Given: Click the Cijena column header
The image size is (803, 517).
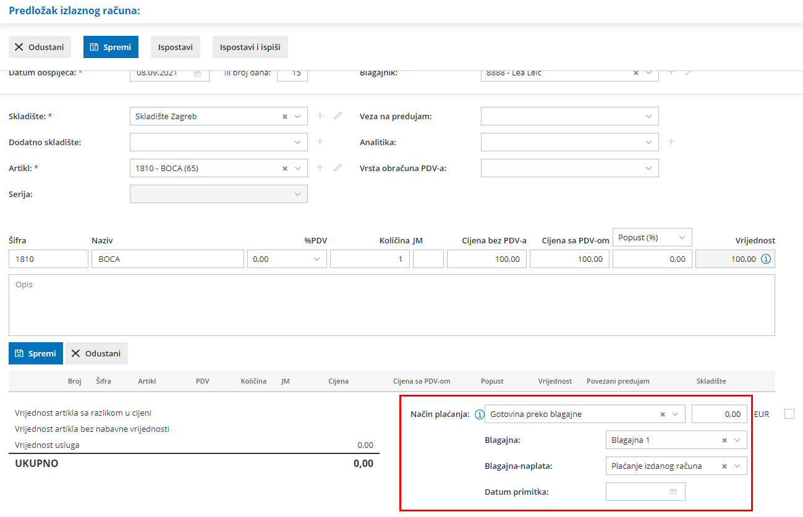Looking at the screenshot, I should (339, 381).
